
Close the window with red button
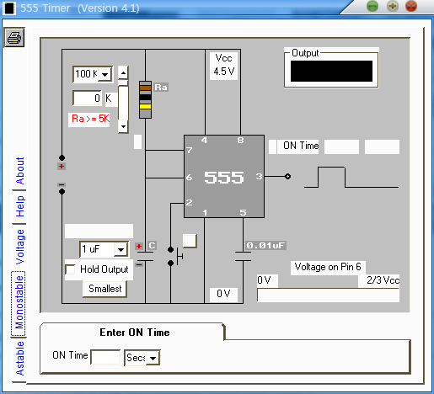click(411, 6)
